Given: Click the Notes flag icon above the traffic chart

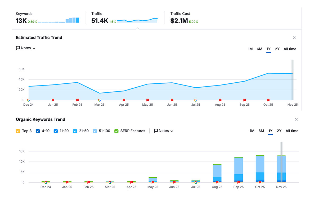Looking at the screenshot, I should point(18,48).
